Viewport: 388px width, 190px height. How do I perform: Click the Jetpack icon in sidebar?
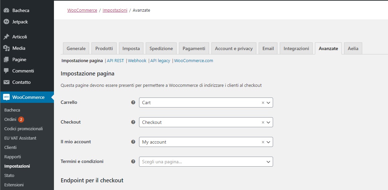point(6,22)
